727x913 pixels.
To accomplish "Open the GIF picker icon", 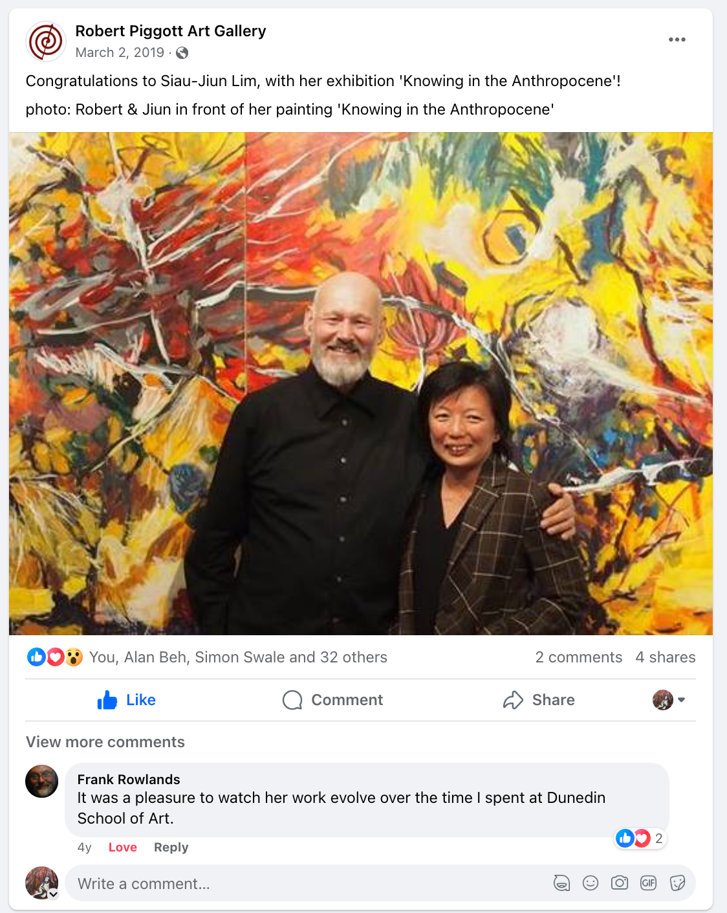I will click(648, 883).
